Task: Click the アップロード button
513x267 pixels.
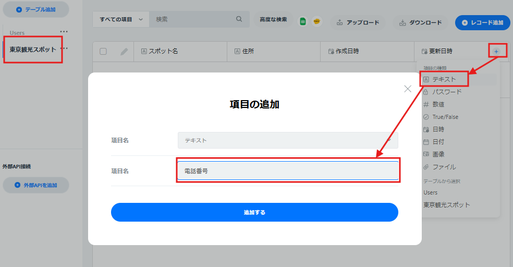Action: [358, 22]
